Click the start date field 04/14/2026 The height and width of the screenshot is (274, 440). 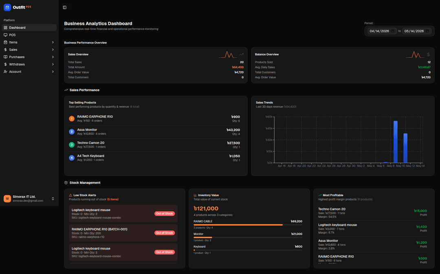point(382,31)
